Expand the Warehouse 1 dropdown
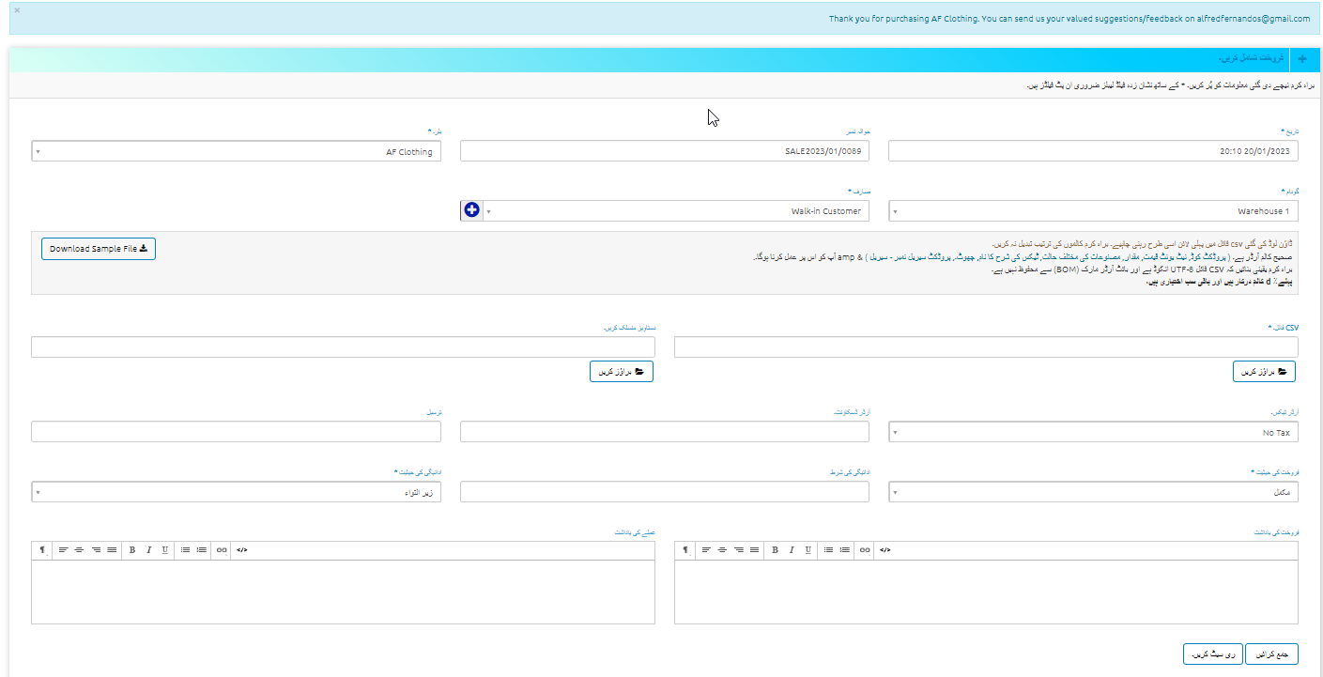The width and height of the screenshot is (1323, 677). (x=1093, y=211)
